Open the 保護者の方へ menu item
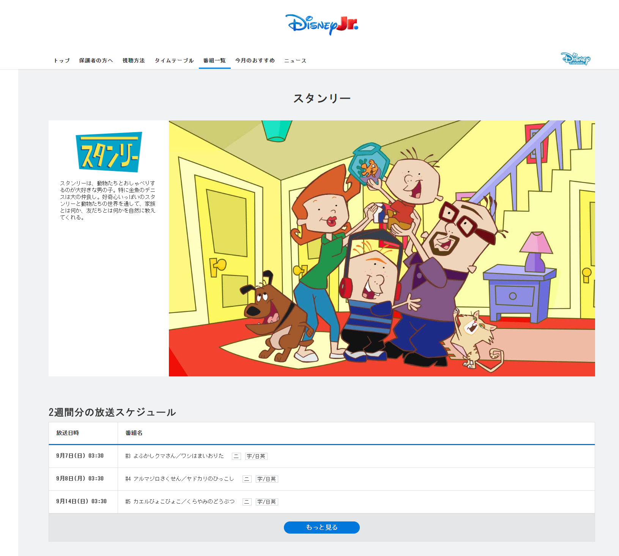 point(96,60)
